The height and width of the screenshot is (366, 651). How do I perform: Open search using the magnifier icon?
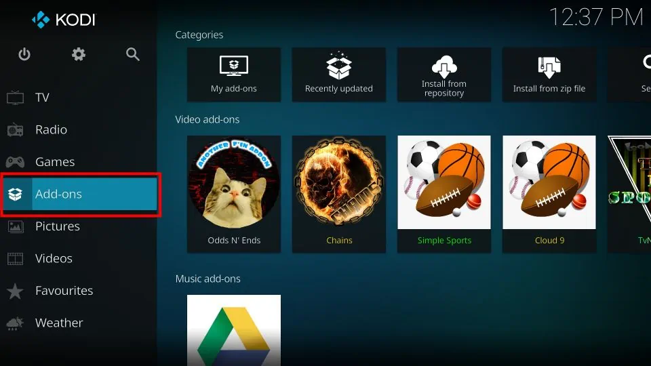(x=133, y=54)
